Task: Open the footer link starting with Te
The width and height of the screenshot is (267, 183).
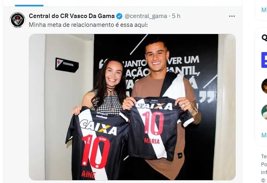Action: tap(264, 157)
